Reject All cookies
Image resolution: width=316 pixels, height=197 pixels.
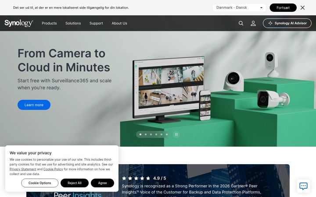pos(75,183)
